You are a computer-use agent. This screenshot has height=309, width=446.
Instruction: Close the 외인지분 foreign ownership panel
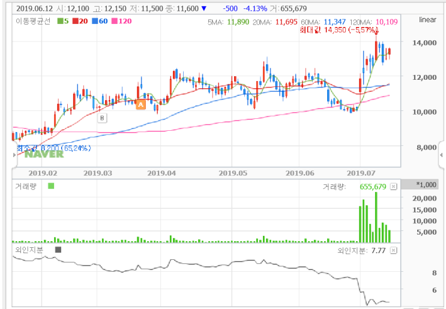[x=393, y=250]
